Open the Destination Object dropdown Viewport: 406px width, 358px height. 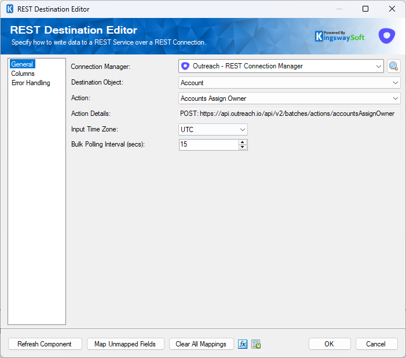[395, 83]
